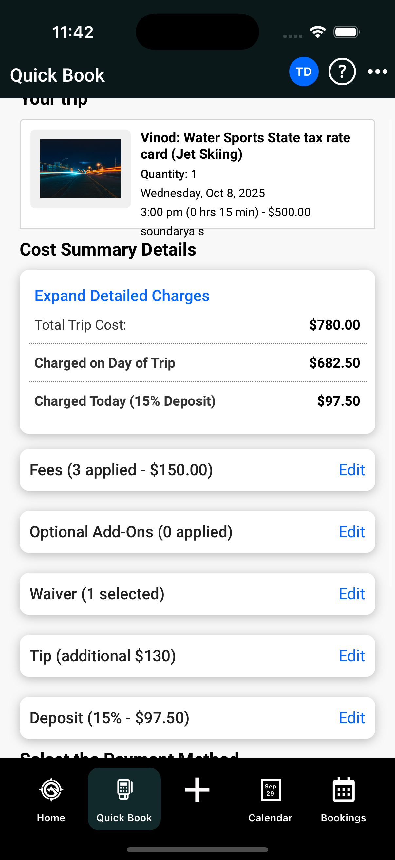Image resolution: width=395 pixels, height=860 pixels.
Task: Open the help question mark icon
Action: (x=342, y=72)
